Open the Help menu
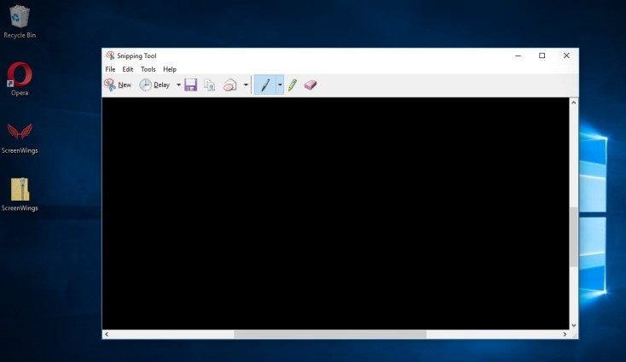This screenshot has height=362, width=626. pos(170,69)
